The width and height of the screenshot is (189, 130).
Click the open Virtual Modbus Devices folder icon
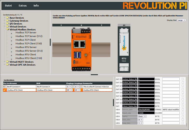tap(8, 29)
